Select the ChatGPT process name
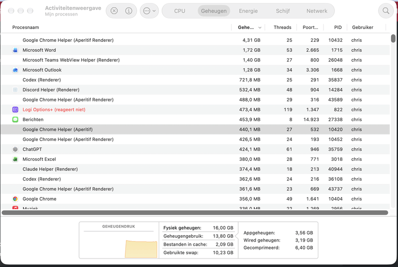 [x=32, y=149]
